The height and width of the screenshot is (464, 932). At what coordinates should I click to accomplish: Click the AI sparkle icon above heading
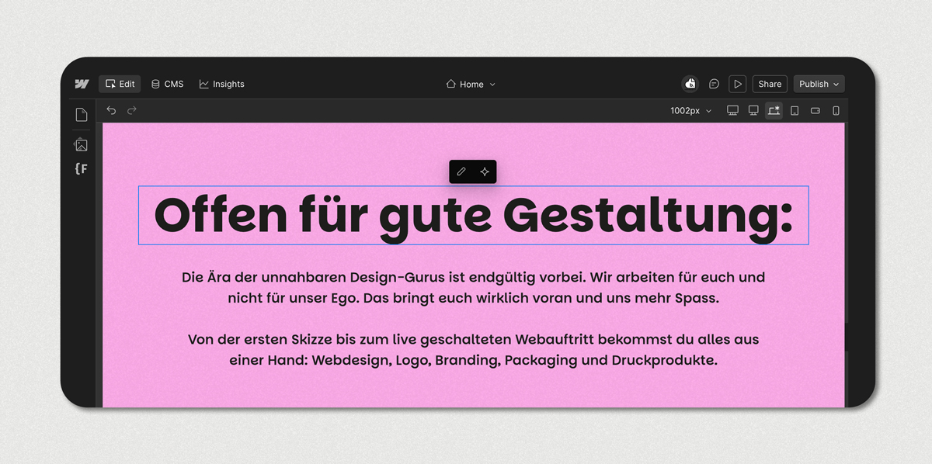click(485, 171)
